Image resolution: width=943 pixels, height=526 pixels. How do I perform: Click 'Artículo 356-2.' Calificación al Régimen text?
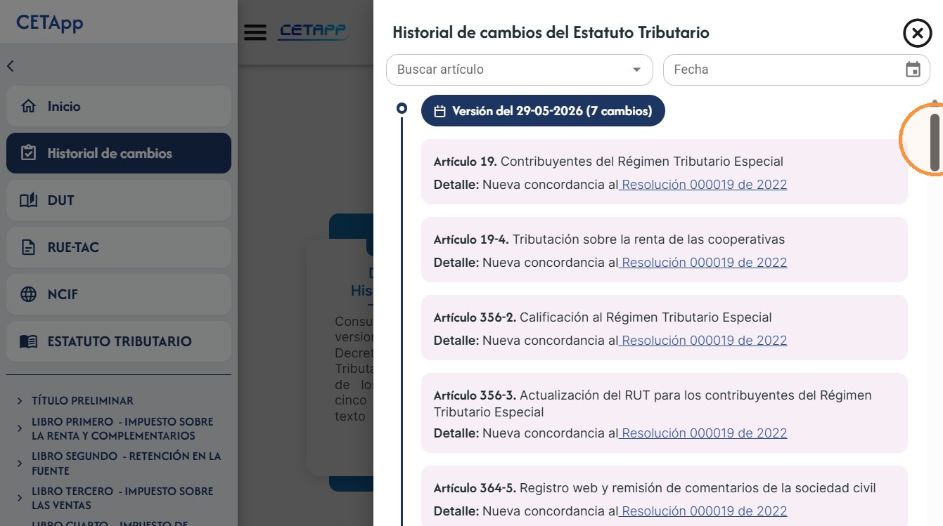(603, 317)
